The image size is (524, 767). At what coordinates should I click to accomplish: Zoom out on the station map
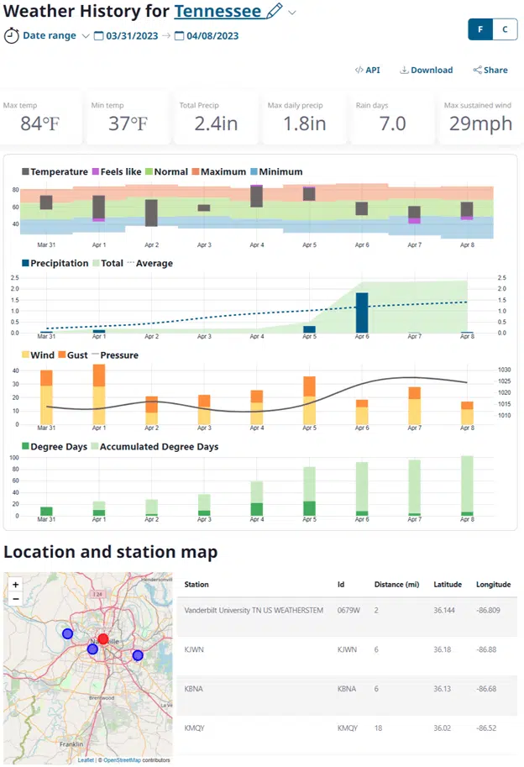point(16,599)
